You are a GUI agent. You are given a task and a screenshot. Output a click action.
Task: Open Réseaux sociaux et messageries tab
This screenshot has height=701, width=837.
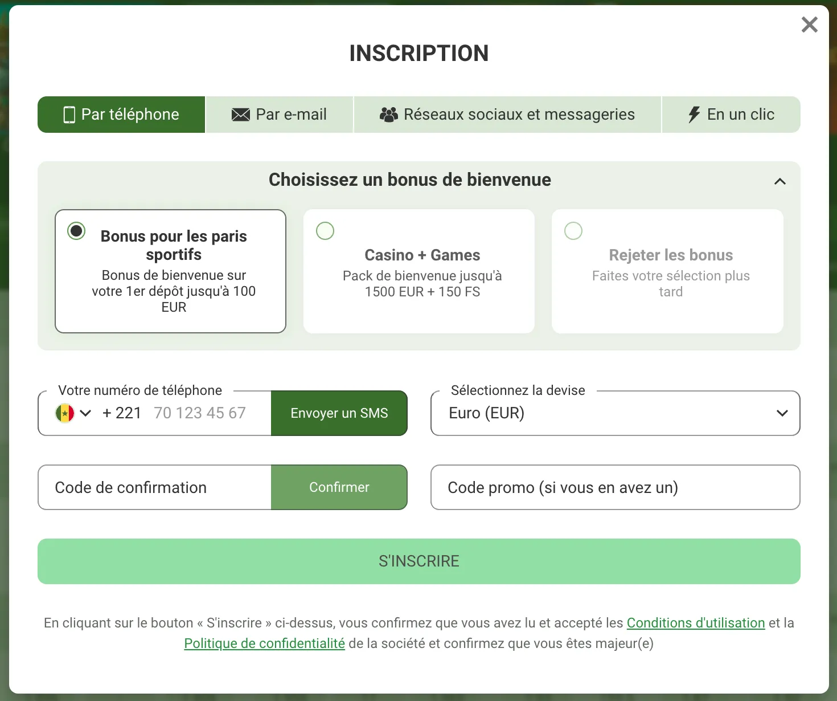click(x=507, y=115)
